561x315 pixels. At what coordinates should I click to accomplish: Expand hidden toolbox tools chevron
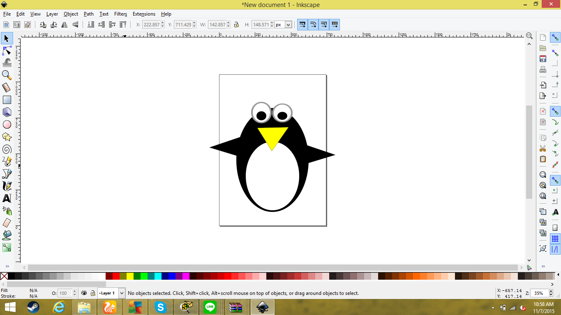(7, 267)
